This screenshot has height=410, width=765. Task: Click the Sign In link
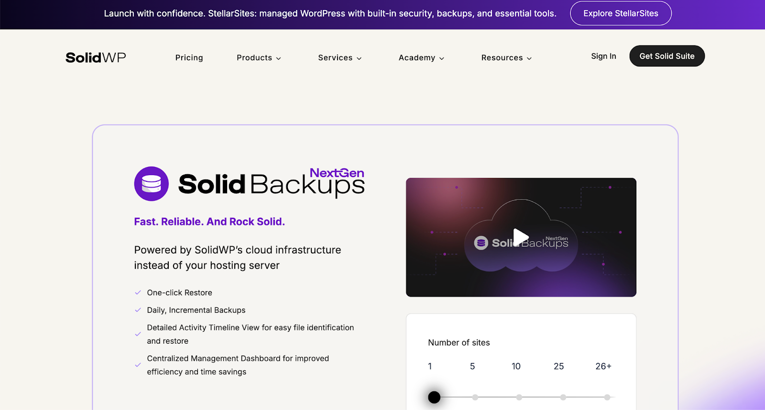click(603, 56)
